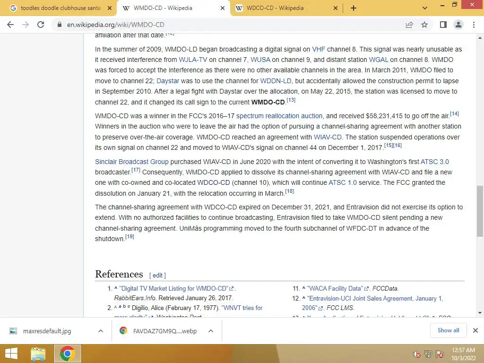
Task: Click the caret backlink of reference 11
Action: point(304,288)
